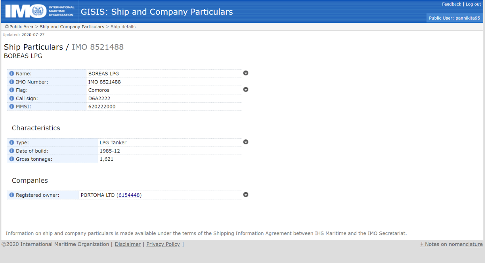Click the info icon next to IMO Number

[12, 82]
